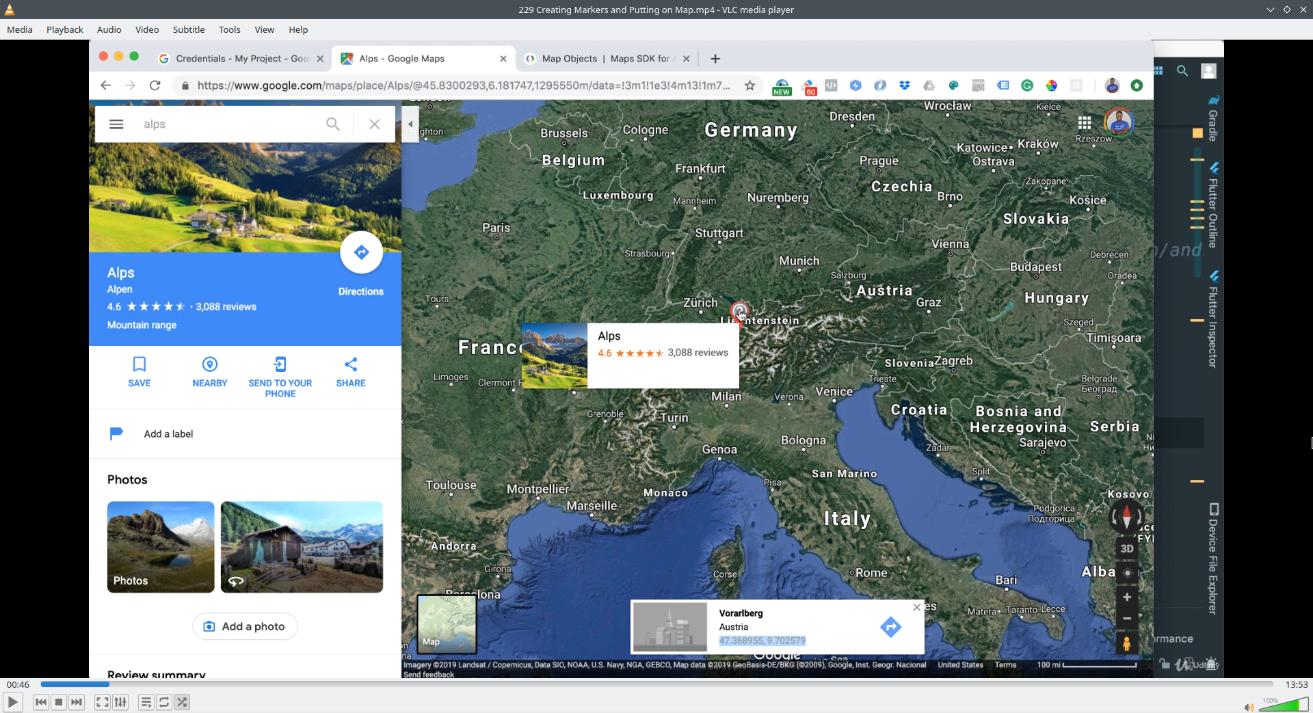Send Alps to your phone
Viewport: 1313px width, 713px height.
(x=280, y=377)
